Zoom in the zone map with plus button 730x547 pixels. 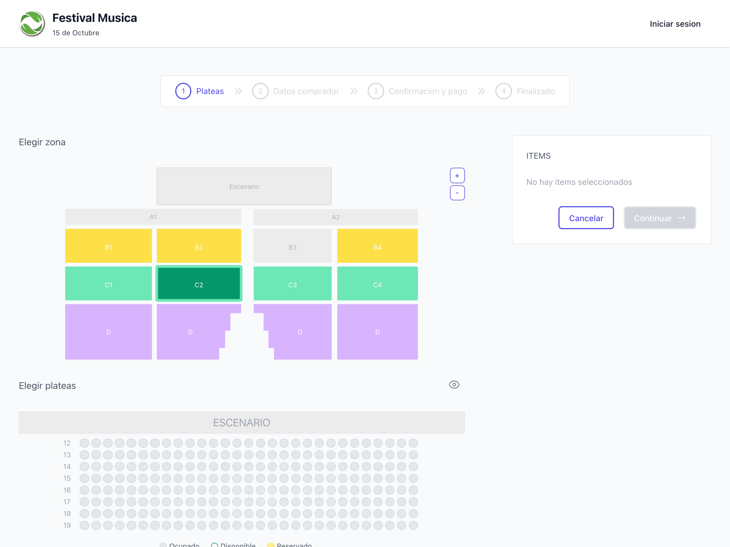click(457, 175)
